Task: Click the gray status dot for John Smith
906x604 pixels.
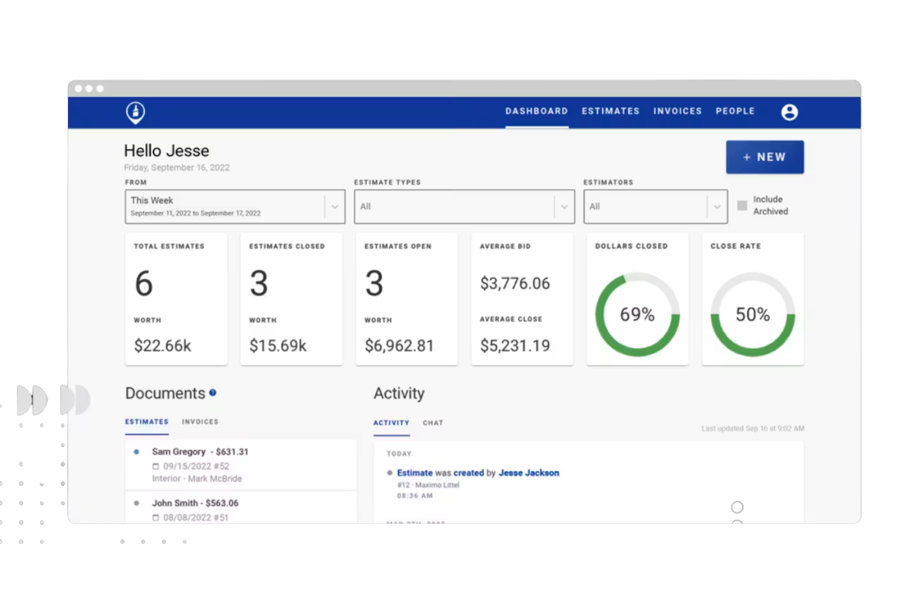Action: point(137,503)
